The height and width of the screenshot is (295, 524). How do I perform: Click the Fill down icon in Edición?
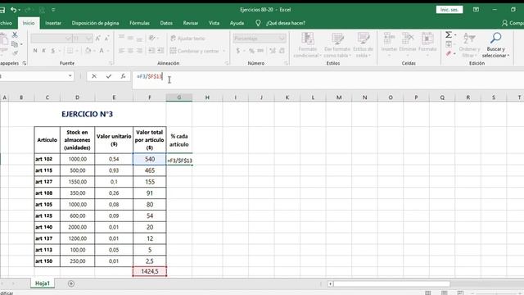coord(449,44)
